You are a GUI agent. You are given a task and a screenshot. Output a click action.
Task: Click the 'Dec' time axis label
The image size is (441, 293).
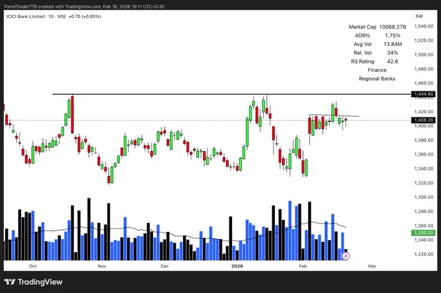pos(165,266)
